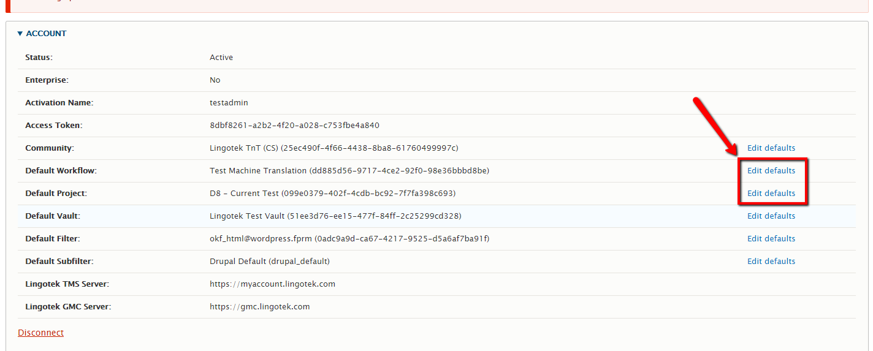Click the Disconnect link
Viewport: 873px width, 351px height.
[x=40, y=333]
